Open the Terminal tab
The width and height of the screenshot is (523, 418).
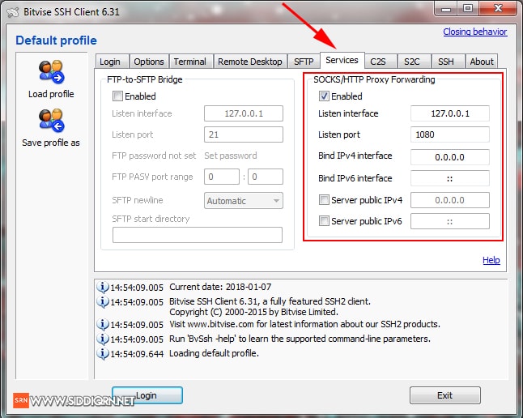[189, 62]
